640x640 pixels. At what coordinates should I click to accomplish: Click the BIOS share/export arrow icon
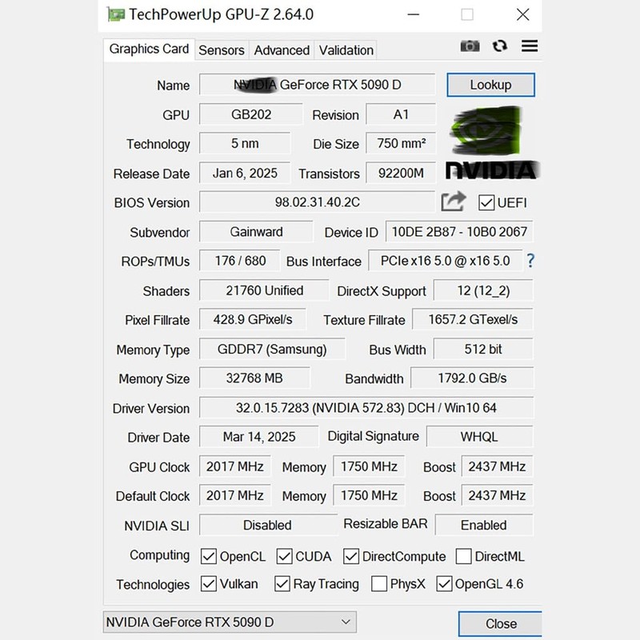coord(454,202)
